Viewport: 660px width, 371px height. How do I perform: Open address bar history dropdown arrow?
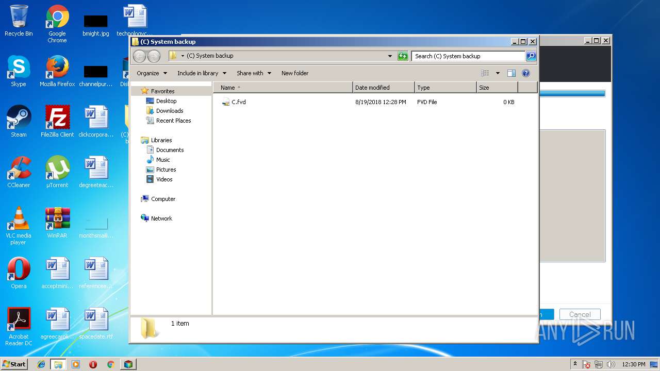[390, 56]
